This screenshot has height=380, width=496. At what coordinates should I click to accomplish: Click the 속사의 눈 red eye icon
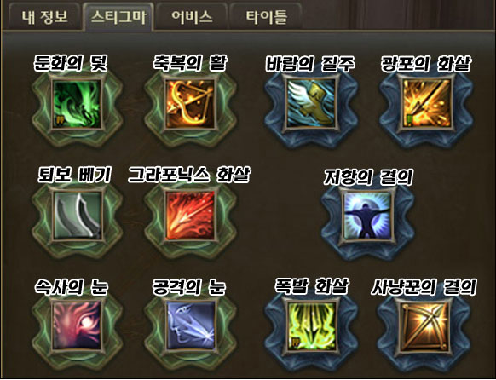point(78,326)
